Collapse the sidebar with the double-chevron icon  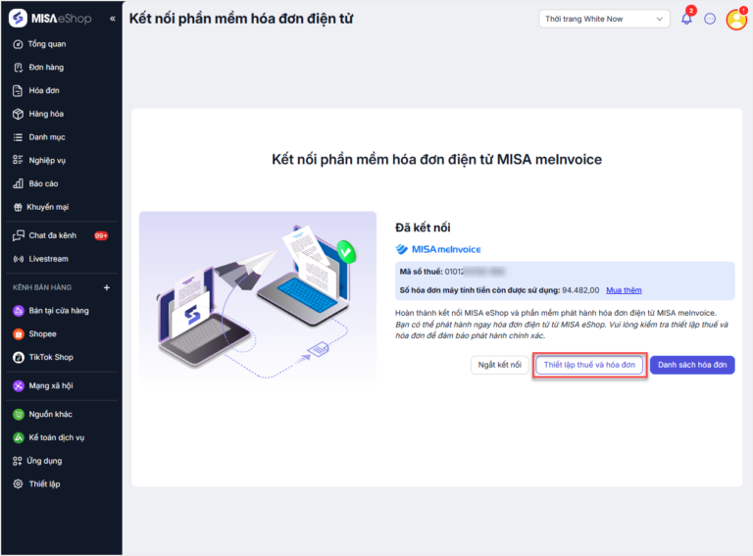(x=113, y=19)
